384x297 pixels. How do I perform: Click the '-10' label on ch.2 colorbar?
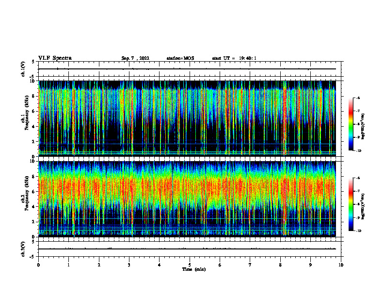click(359, 231)
